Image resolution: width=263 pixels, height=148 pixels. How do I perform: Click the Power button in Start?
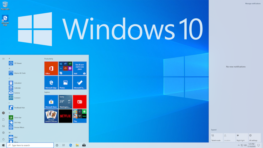coord(3,139)
